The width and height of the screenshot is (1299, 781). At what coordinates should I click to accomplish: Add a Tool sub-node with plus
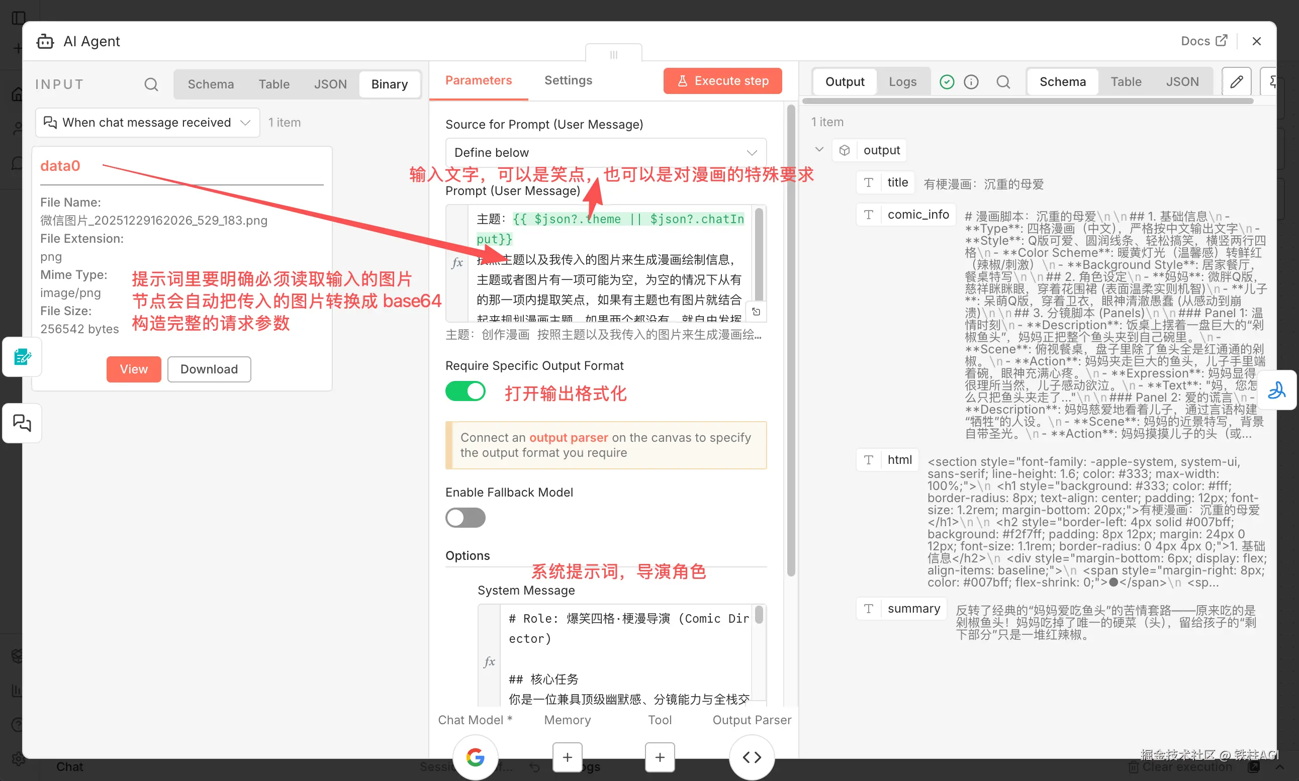tap(660, 757)
